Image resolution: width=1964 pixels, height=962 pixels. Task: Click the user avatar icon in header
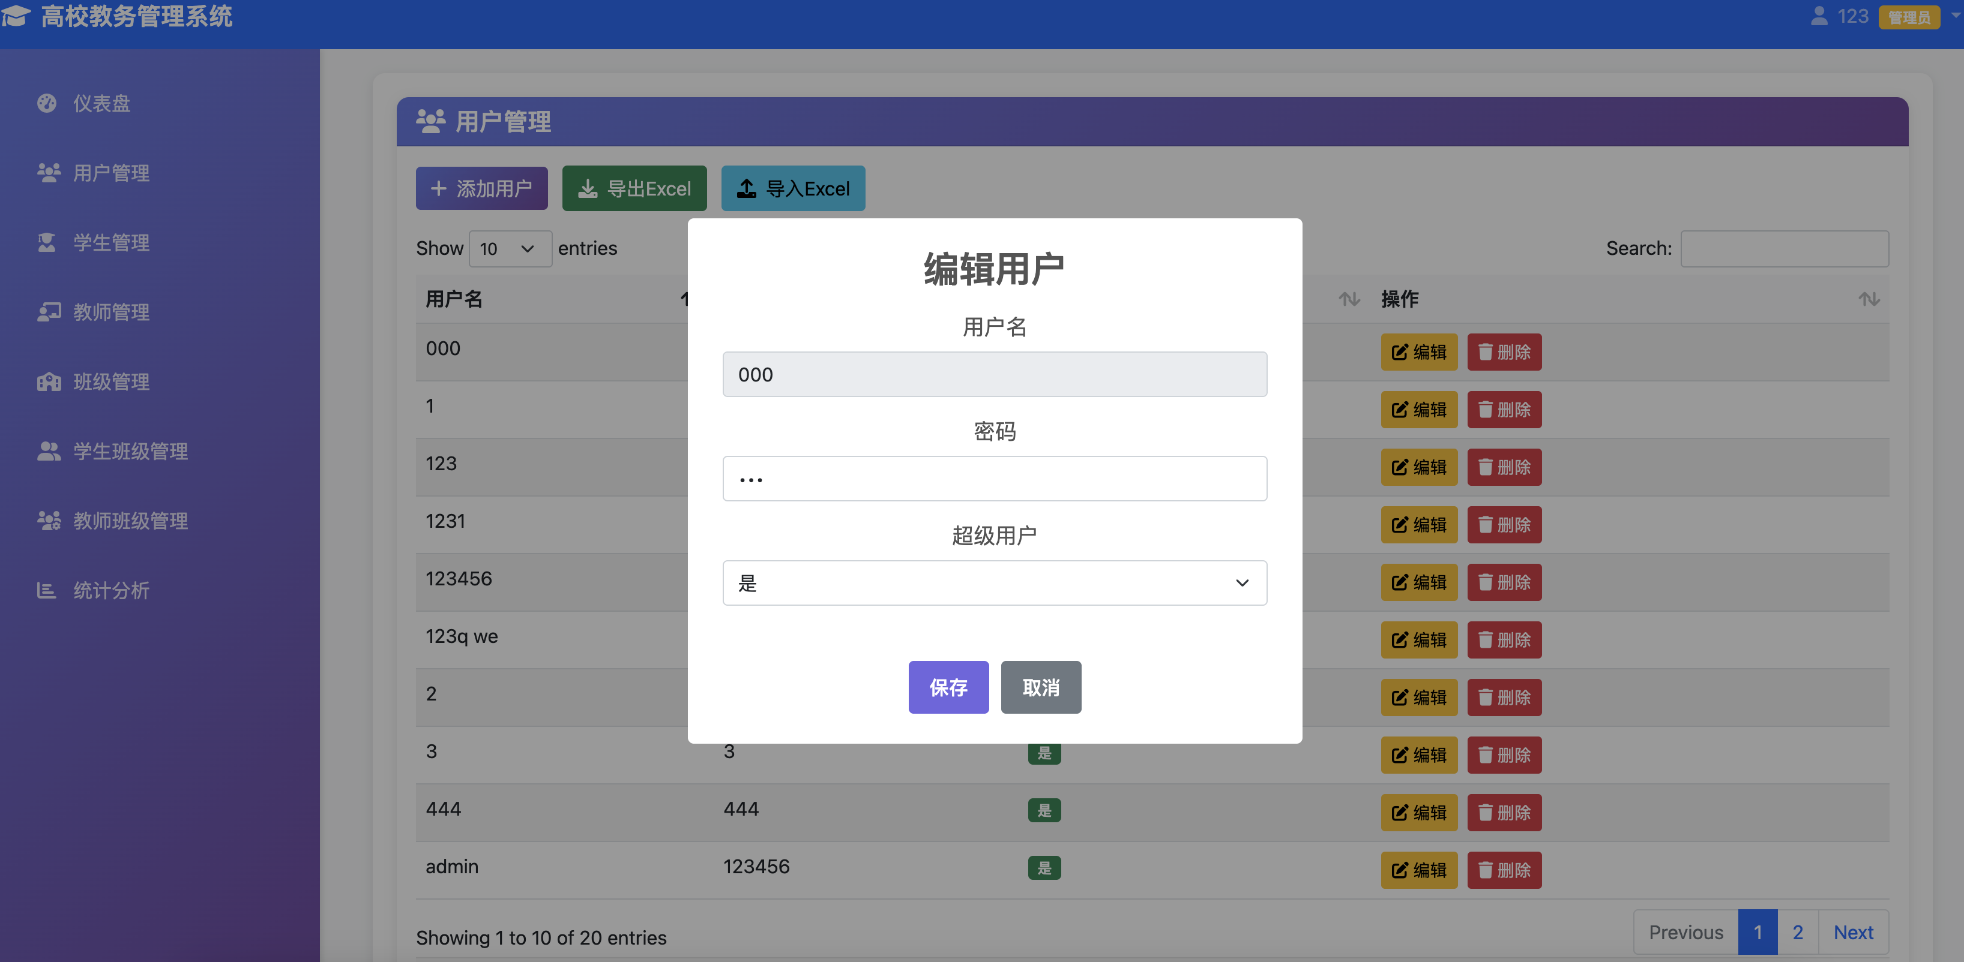point(1819,16)
